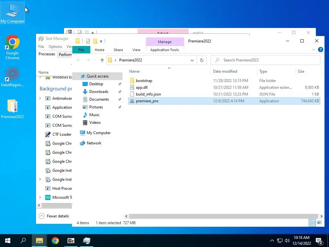Switch to the Share ribbon tab

tap(118, 50)
